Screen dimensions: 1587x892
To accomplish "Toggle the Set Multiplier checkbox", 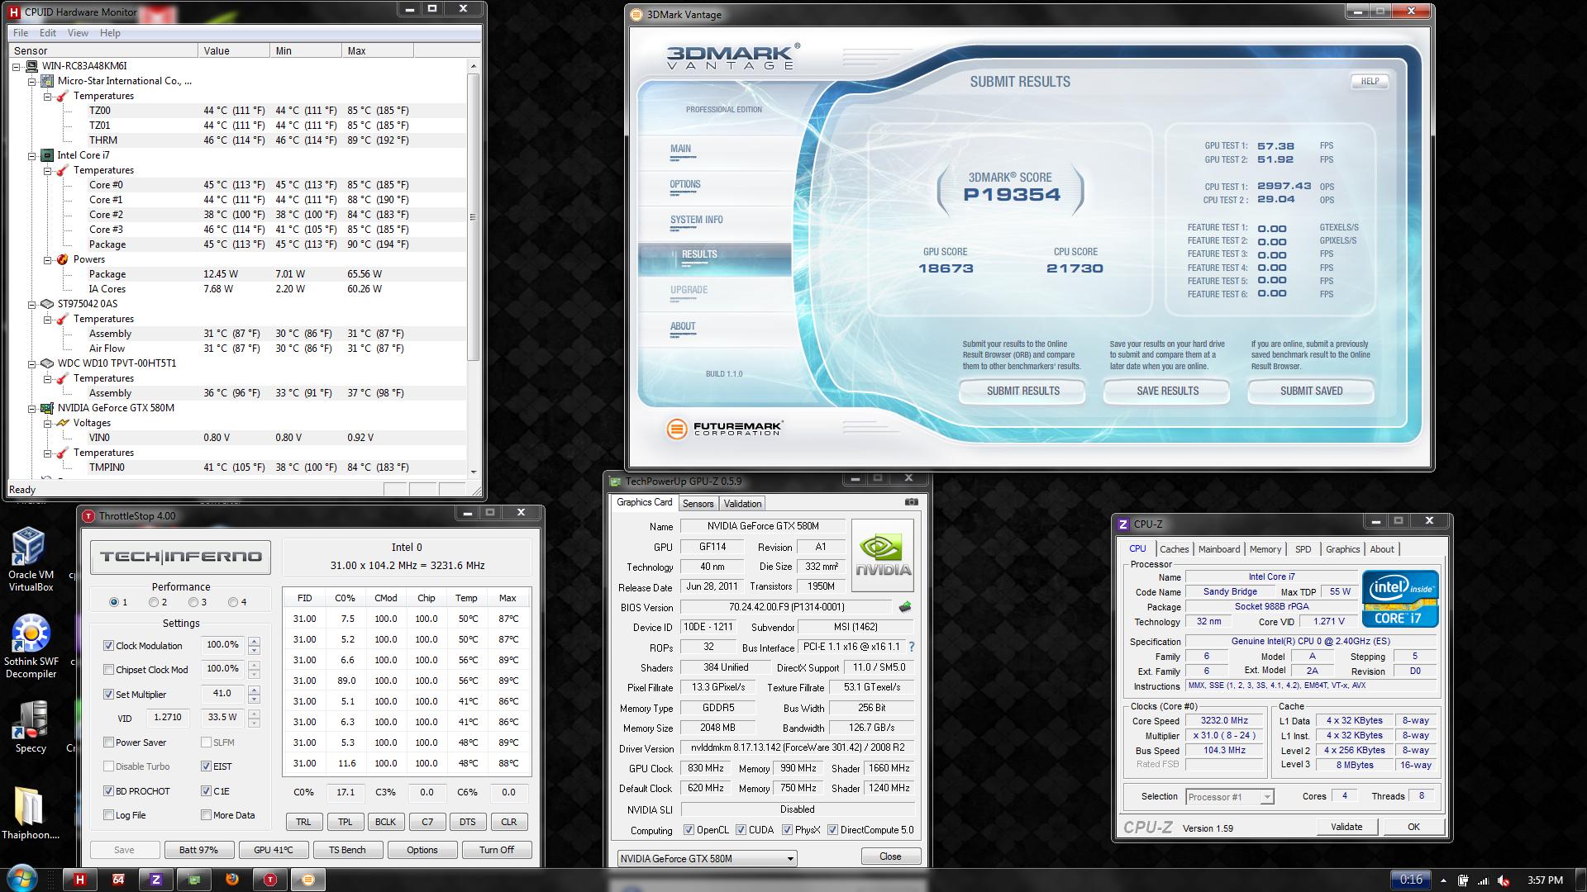I will [108, 695].
